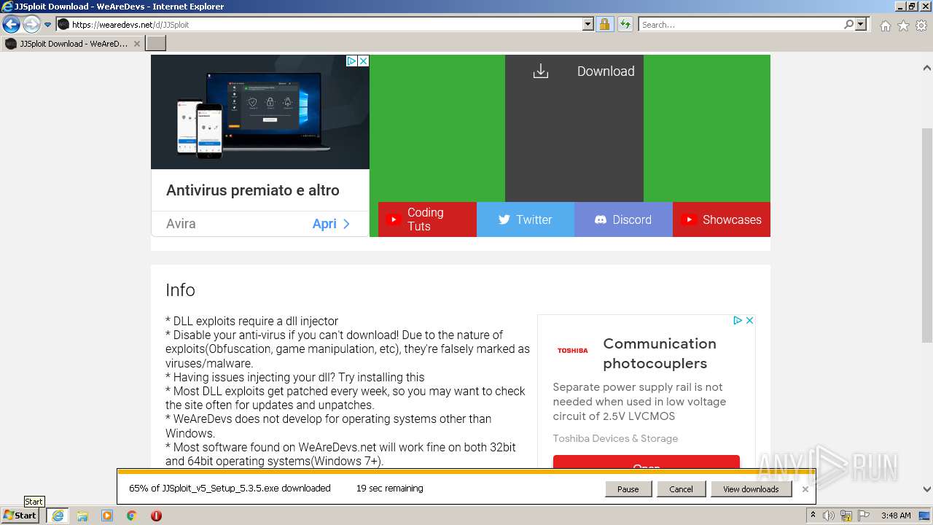
Task: Click the Coding Tuts YouTube icon
Action: point(394,219)
